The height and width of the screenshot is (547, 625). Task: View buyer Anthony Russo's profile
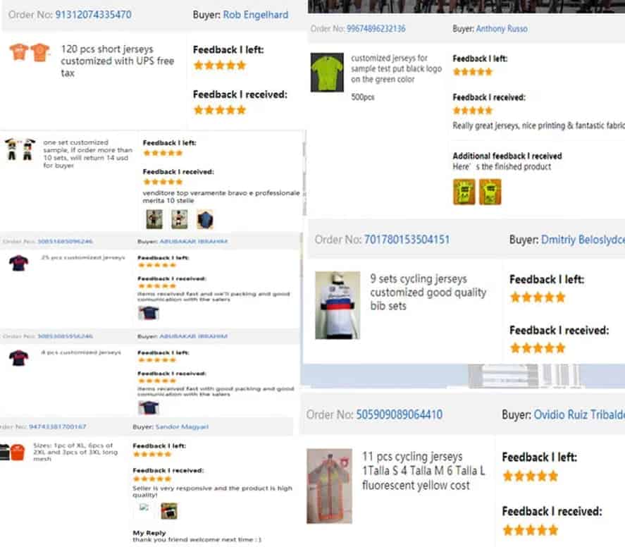[502, 29]
